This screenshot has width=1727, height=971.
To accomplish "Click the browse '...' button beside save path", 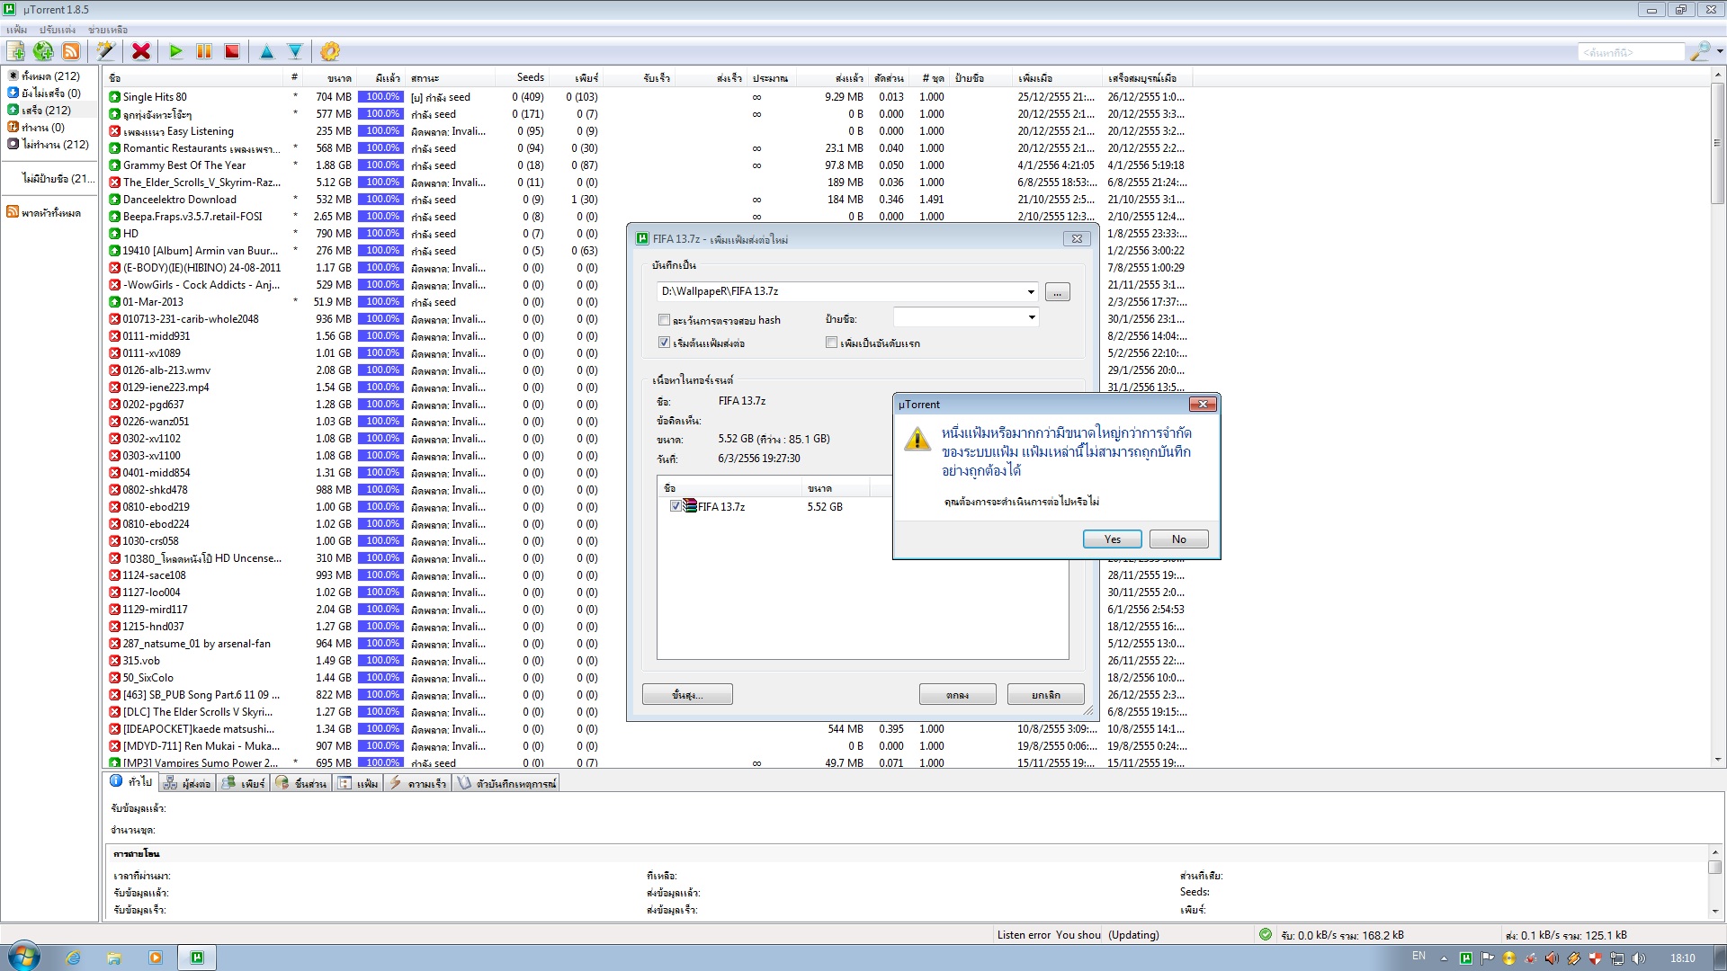I will tap(1058, 292).
